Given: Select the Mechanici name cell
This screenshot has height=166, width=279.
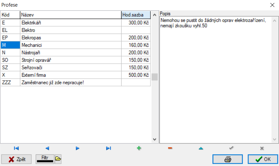Looking at the screenshot, I should pos(71,45).
